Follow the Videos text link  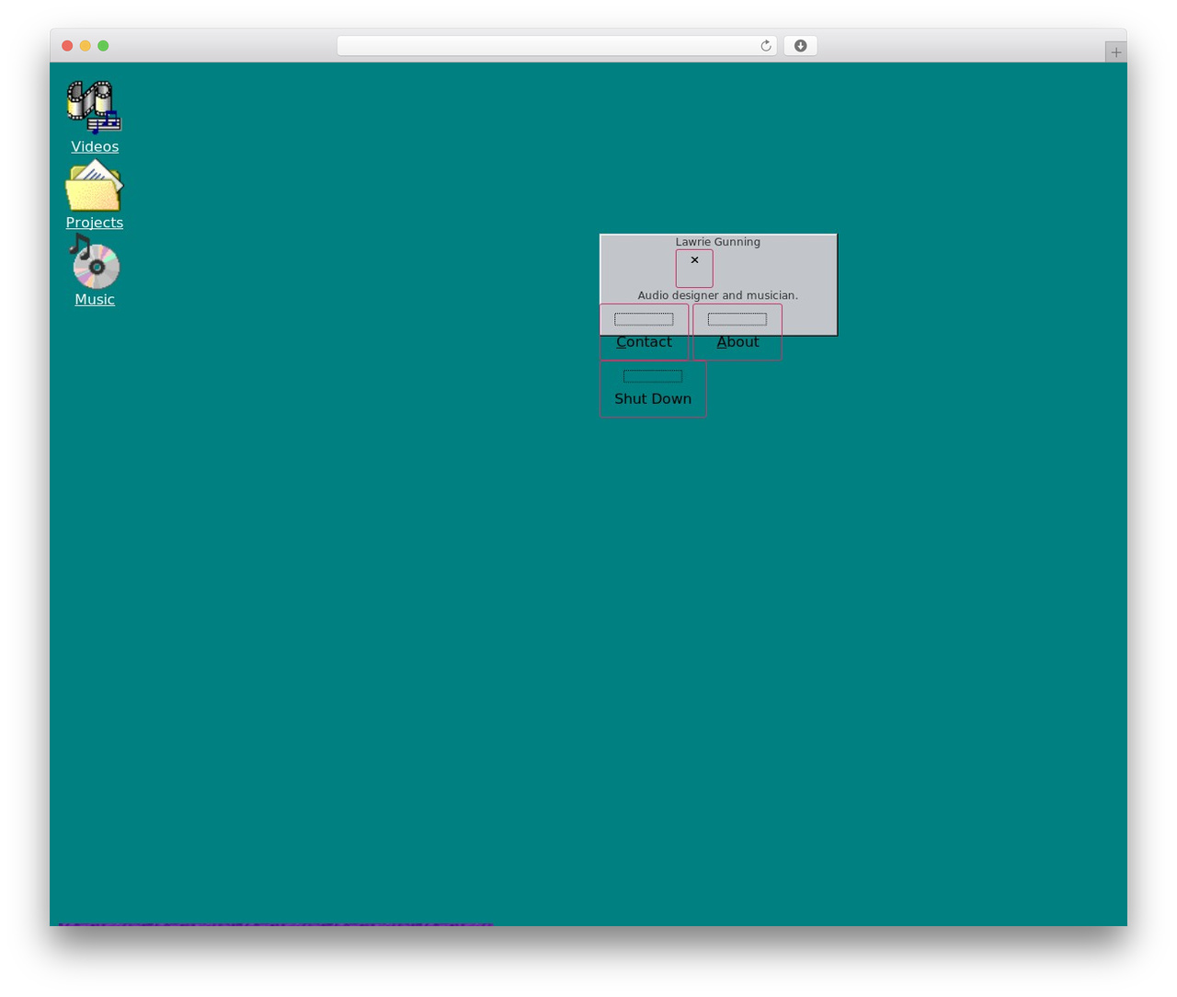click(95, 146)
